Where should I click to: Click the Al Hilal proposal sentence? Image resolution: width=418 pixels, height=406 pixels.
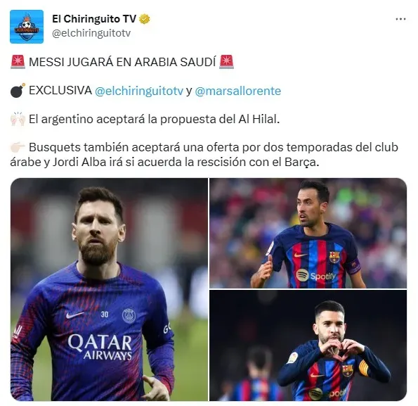point(154,119)
